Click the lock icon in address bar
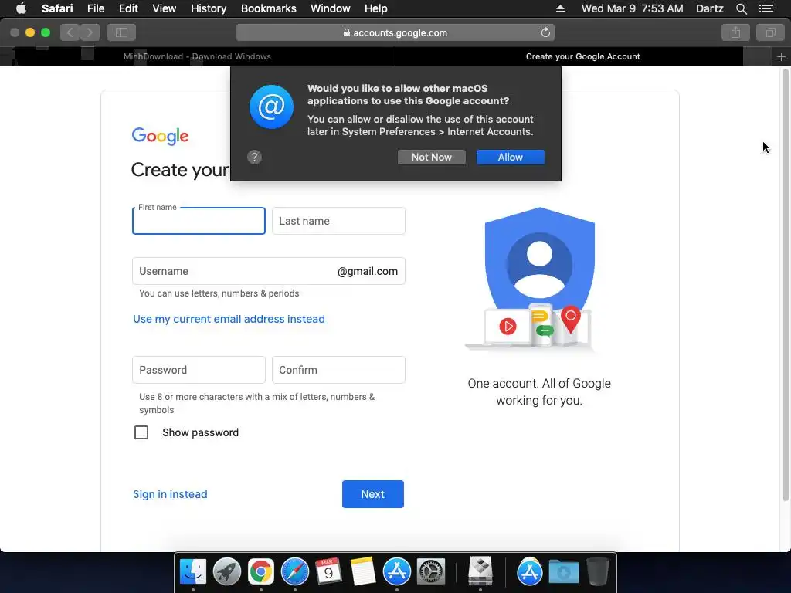This screenshot has height=593, width=791. (347, 32)
